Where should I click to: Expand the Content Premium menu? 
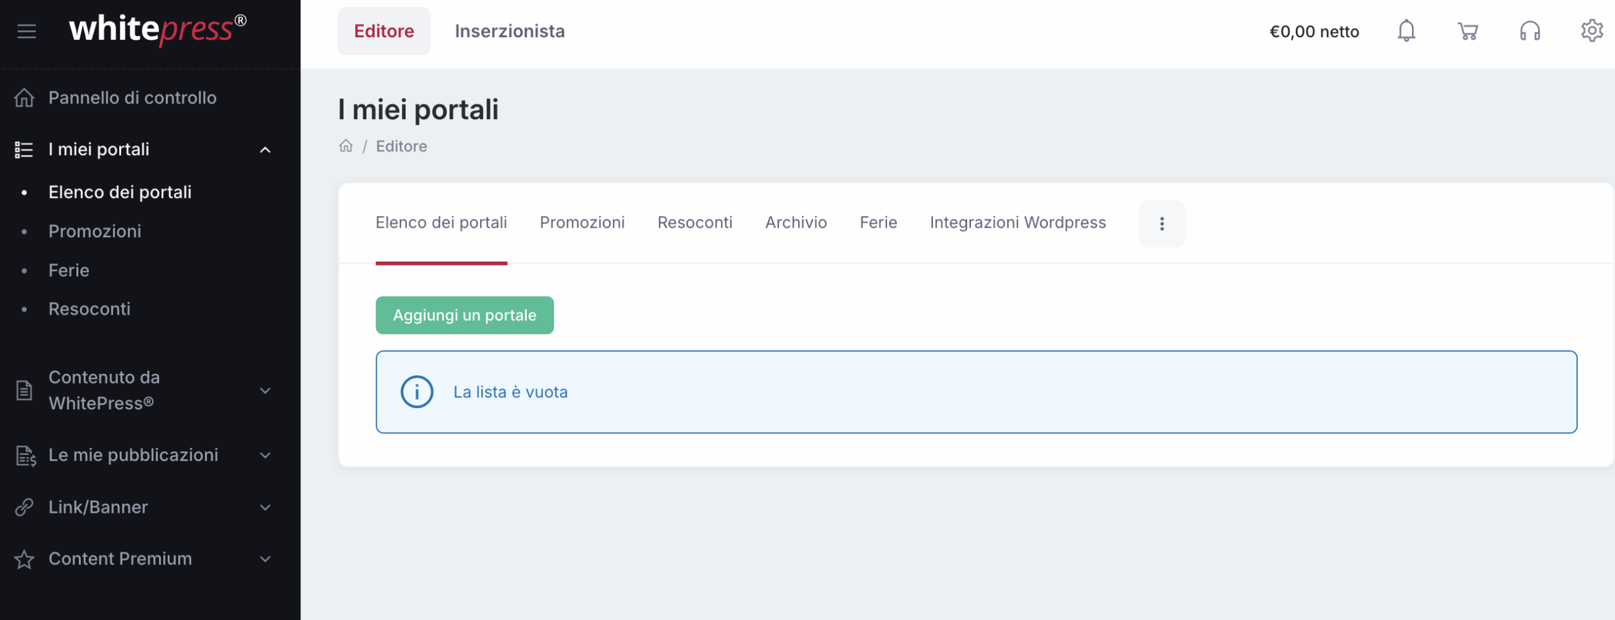click(266, 559)
